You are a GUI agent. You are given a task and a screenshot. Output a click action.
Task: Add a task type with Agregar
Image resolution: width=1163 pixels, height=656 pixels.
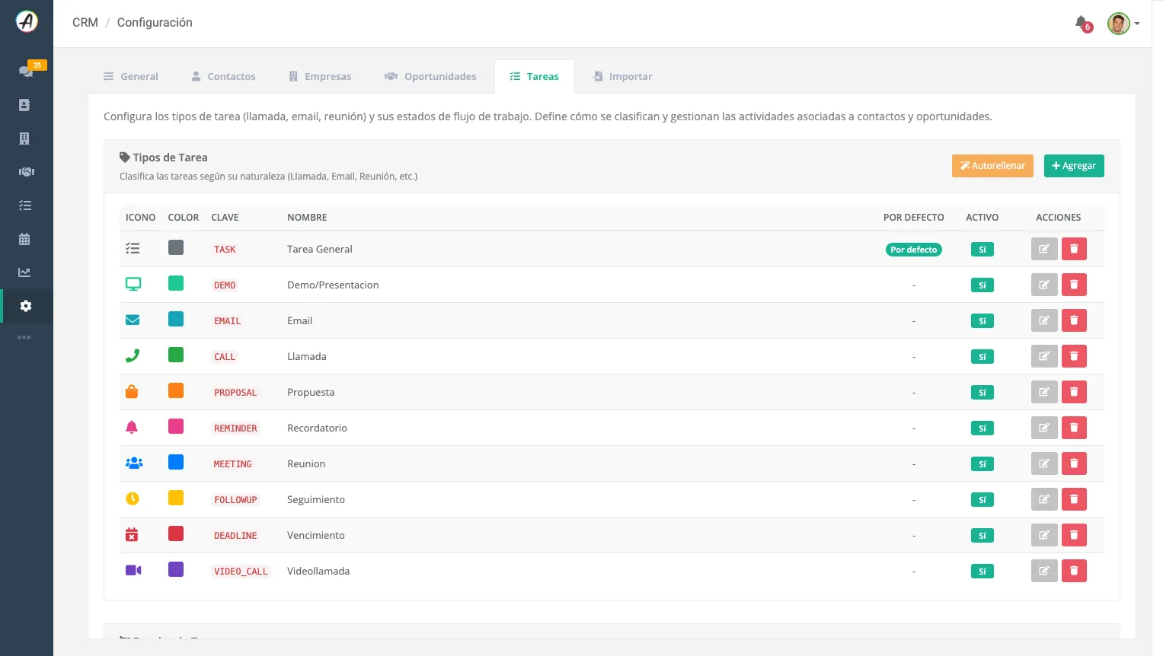1074,166
